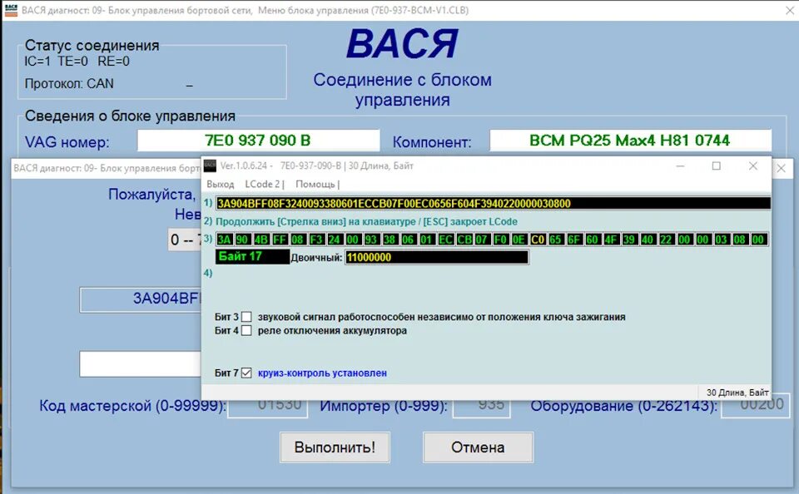This screenshot has height=494, width=799.
Task: Select byte cell 60
Action: point(593,240)
